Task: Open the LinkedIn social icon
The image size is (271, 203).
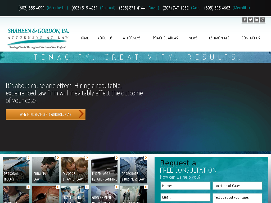Action: pyautogui.click(x=256, y=20)
